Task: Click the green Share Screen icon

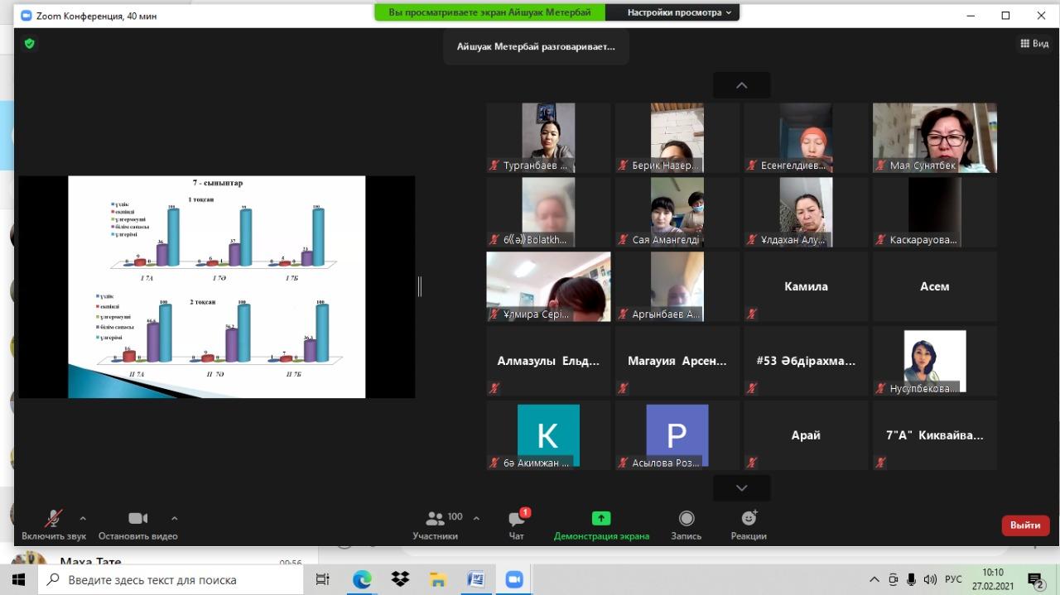Action: (601, 518)
